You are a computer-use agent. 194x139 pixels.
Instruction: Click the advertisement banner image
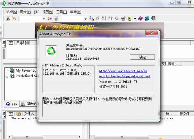point(100,26)
